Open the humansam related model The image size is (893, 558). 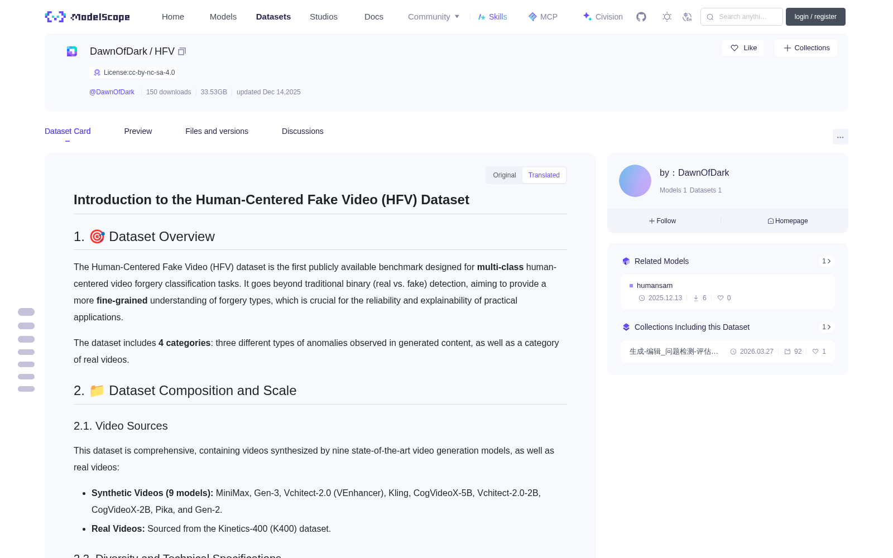pos(728,292)
